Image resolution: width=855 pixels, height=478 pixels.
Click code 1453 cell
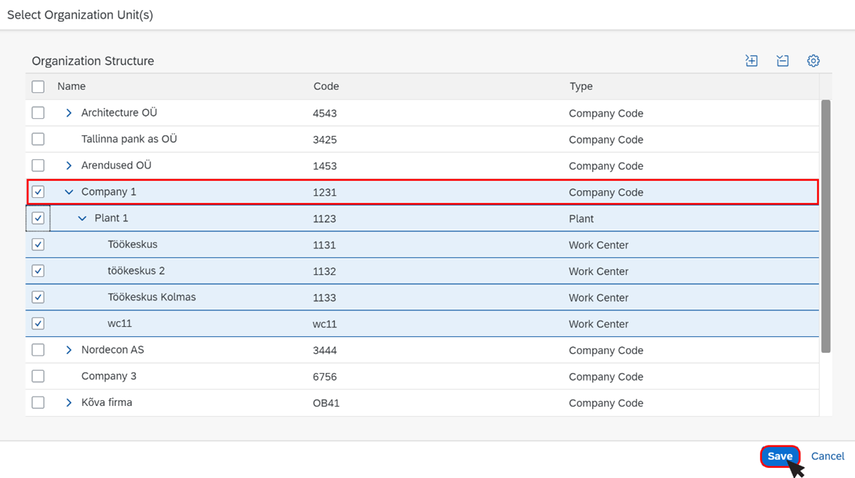coord(324,166)
